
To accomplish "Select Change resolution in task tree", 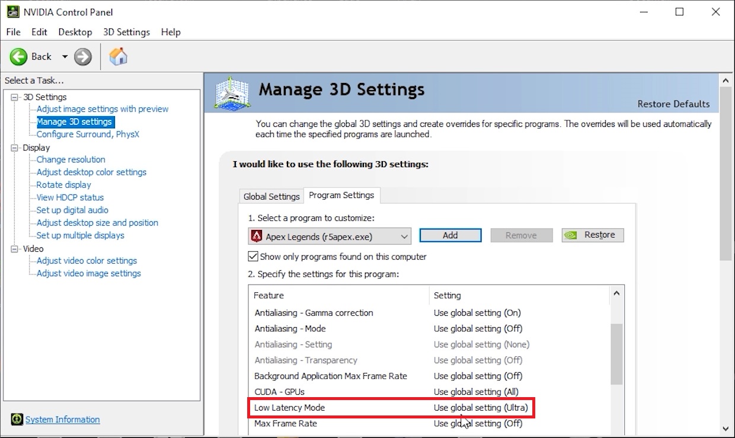I will (x=71, y=159).
